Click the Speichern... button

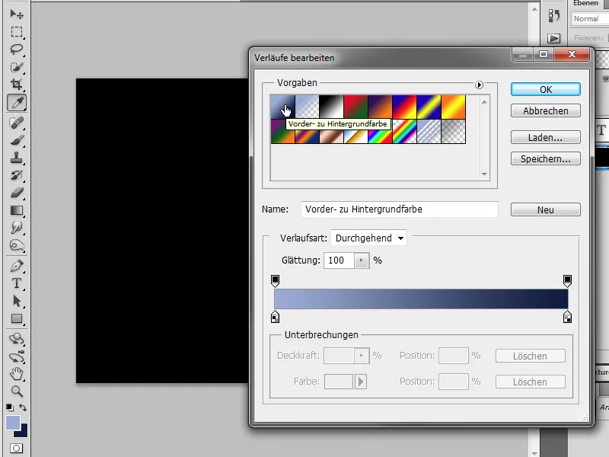[546, 159]
